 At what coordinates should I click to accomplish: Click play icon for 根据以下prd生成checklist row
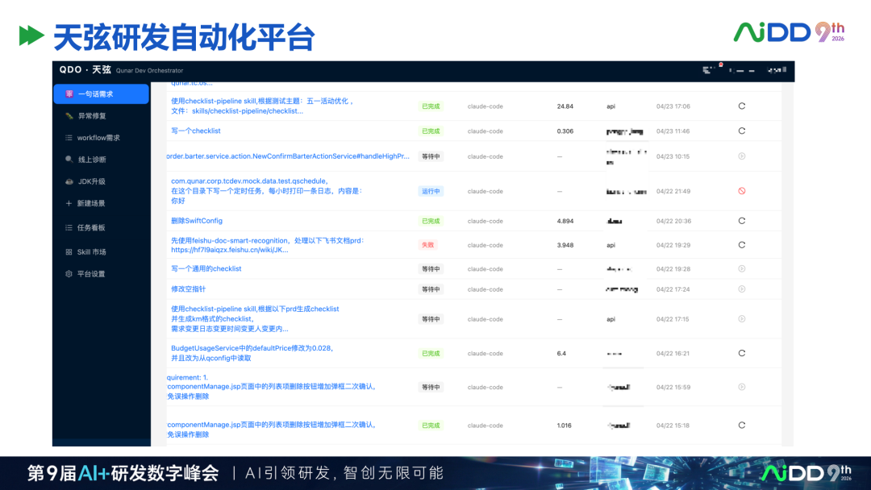(x=742, y=319)
